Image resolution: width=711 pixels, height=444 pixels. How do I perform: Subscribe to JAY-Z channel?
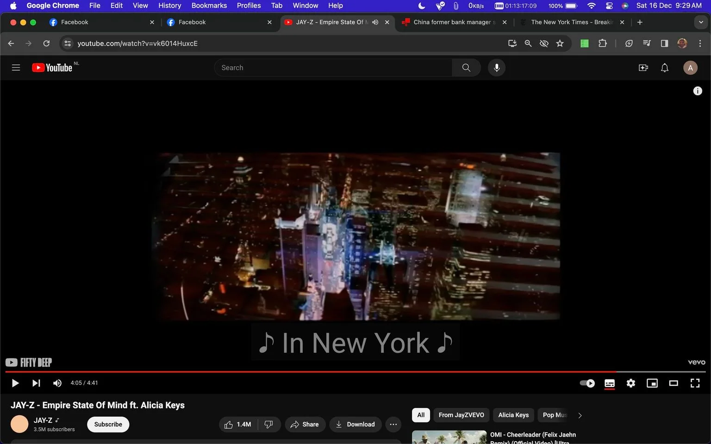tap(108, 424)
